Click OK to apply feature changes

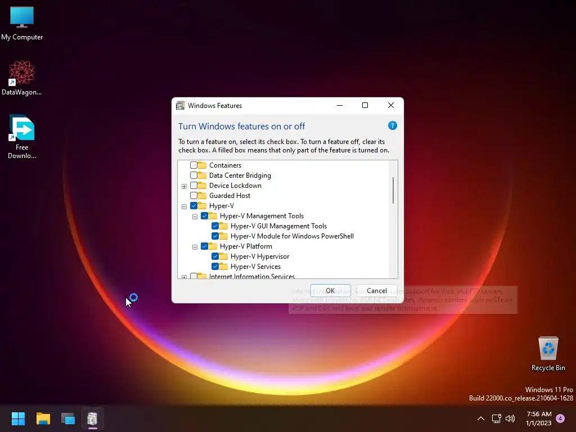[330, 291]
